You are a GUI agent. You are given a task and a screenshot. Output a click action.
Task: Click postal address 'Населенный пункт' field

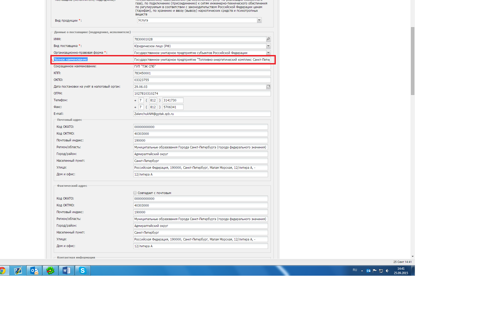(x=201, y=161)
